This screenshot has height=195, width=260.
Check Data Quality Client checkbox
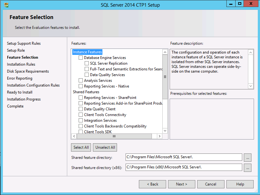[81, 109]
